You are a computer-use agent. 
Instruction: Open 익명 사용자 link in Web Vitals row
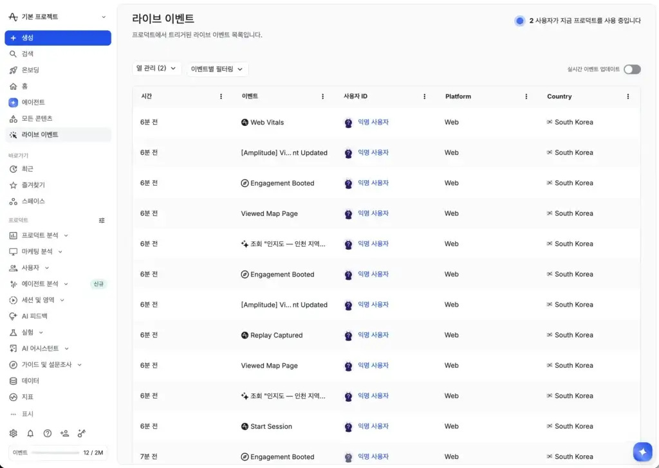[x=373, y=122]
